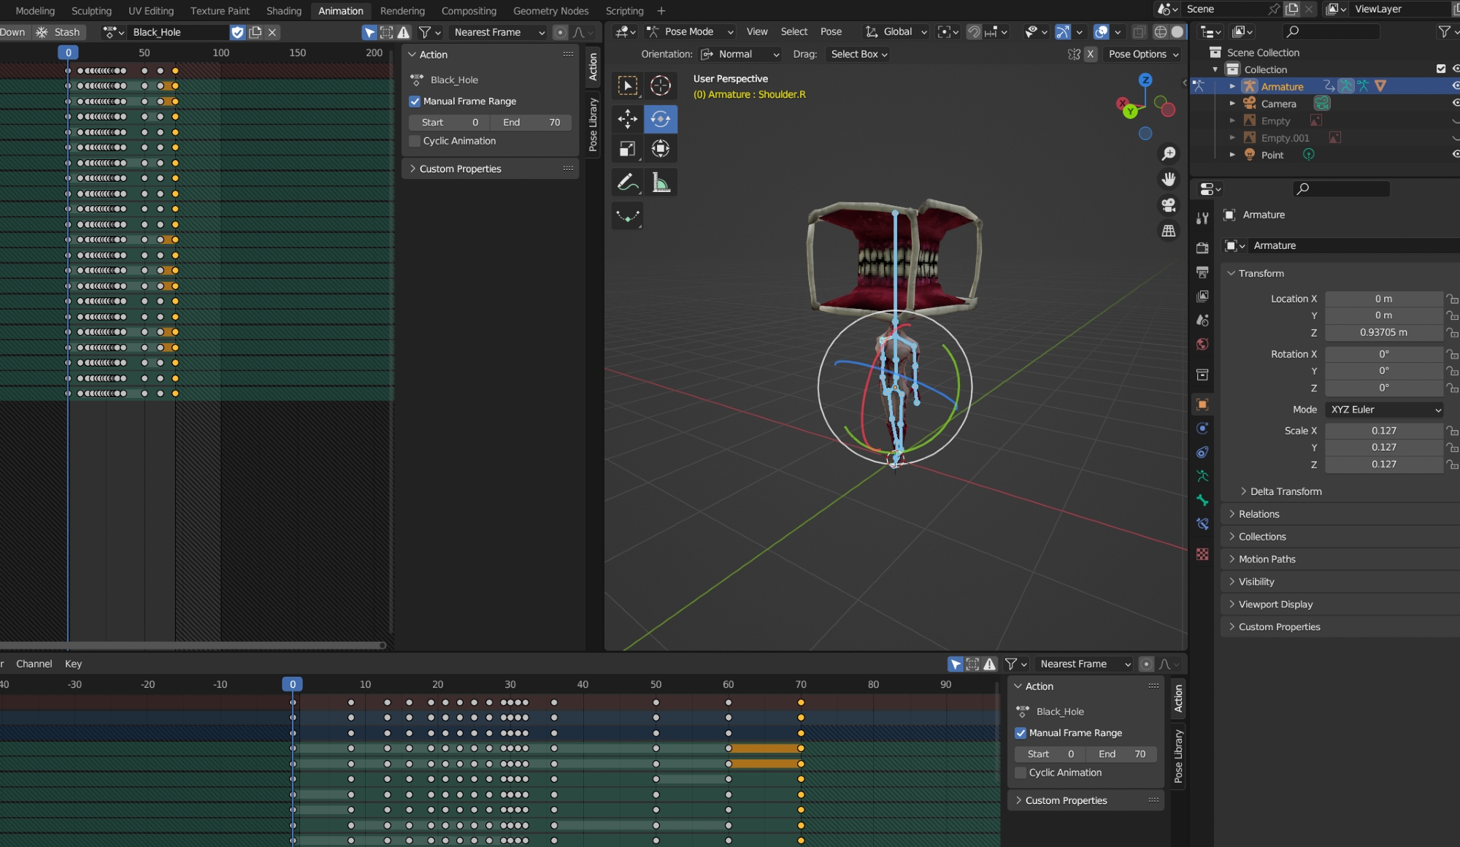Toggle camera view icon in viewport
This screenshot has height=847, width=1460.
[1169, 205]
